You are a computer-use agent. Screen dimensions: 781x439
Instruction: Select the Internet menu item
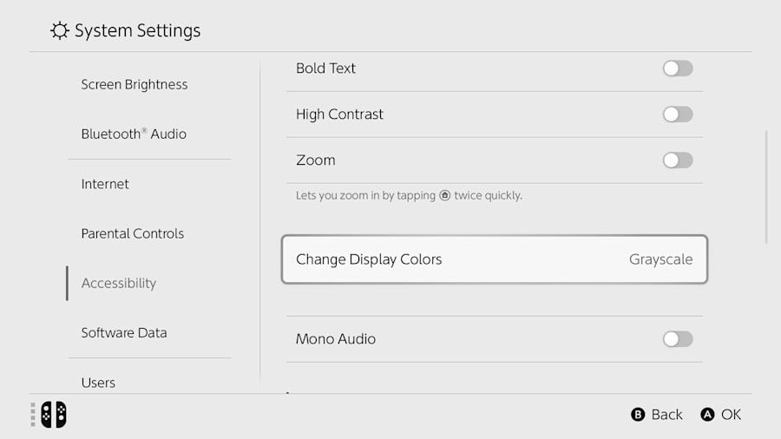point(105,184)
